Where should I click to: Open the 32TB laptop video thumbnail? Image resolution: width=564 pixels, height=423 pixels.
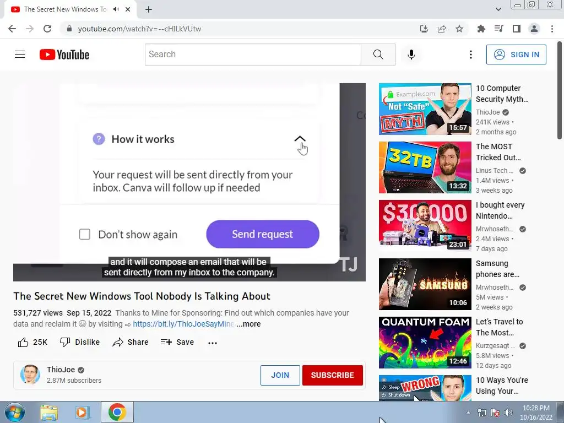point(425,167)
